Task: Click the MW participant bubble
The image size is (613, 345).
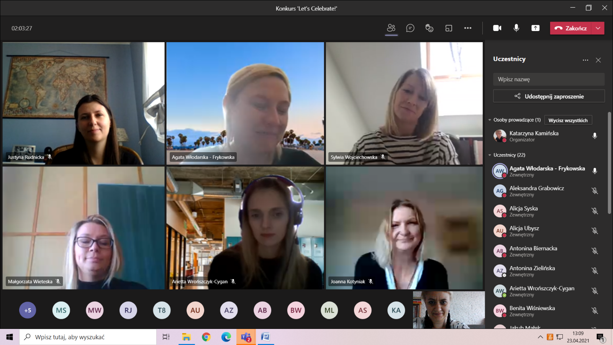Action: (x=95, y=310)
